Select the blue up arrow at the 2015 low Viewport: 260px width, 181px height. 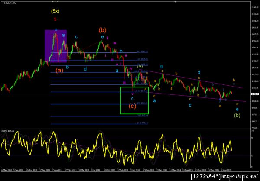point(220,99)
